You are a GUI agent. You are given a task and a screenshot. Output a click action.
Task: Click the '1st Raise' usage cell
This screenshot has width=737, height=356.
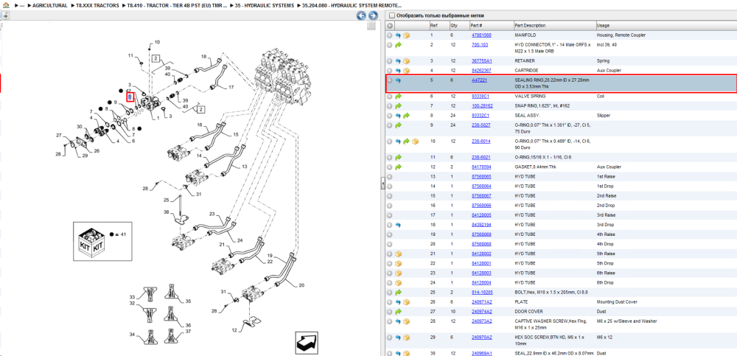[605, 177]
